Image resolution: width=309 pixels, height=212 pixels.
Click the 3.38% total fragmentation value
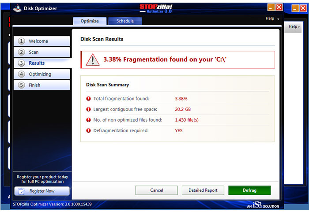tap(181, 99)
